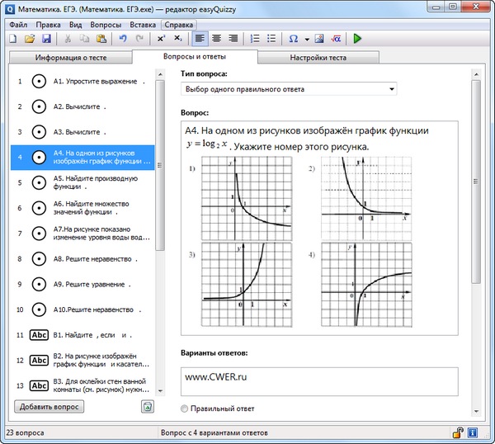Center-align the question text

tap(217, 39)
